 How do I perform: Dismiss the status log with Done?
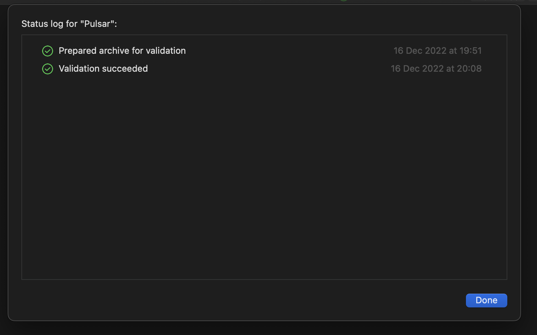486,300
